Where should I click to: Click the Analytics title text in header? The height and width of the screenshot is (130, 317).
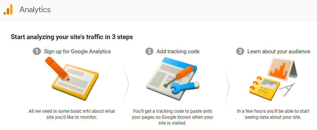pyautogui.click(x=35, y=9)
